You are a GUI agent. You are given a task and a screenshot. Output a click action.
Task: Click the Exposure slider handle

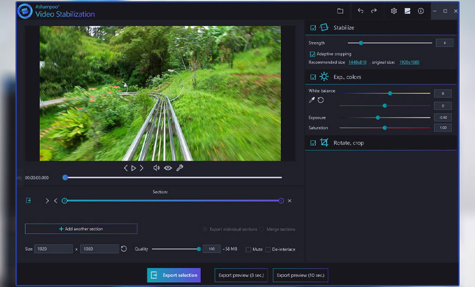(x=378, y=117)
